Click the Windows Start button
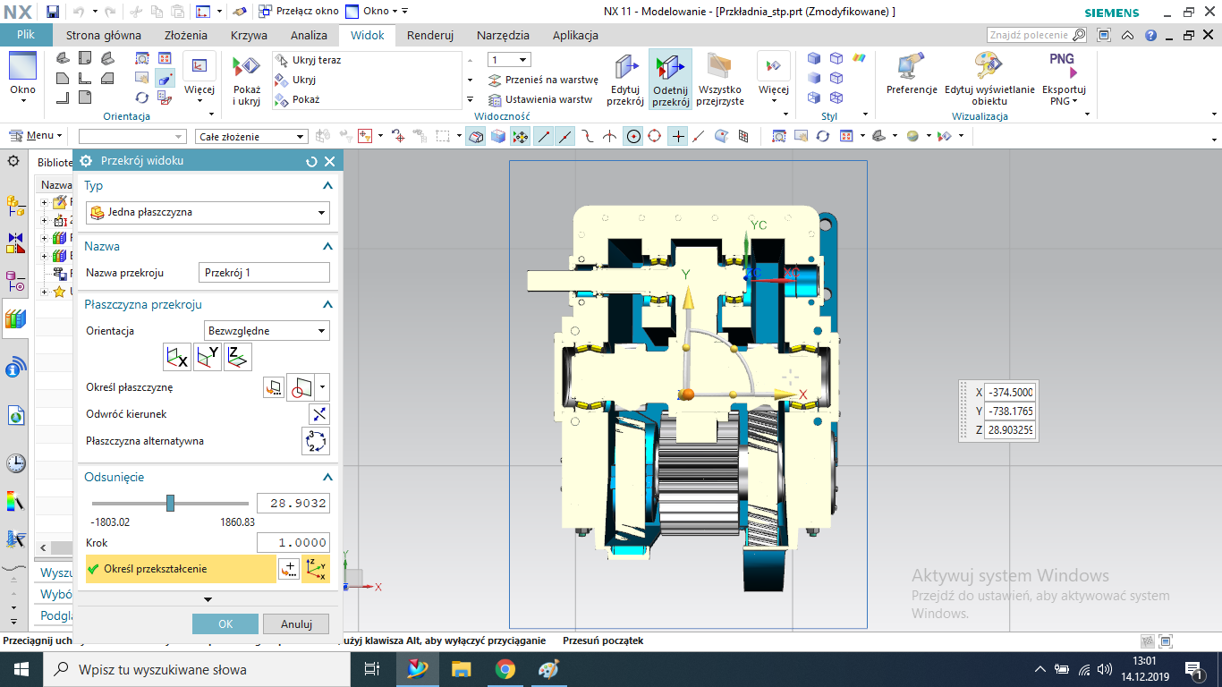The image size is (1222, 687). point(21,669)
